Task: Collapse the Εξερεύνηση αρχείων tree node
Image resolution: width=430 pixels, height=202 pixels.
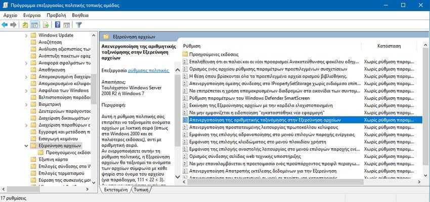Action: coord(26,146)
